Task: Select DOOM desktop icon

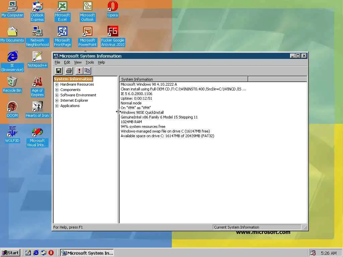Action: coord(12,110)
